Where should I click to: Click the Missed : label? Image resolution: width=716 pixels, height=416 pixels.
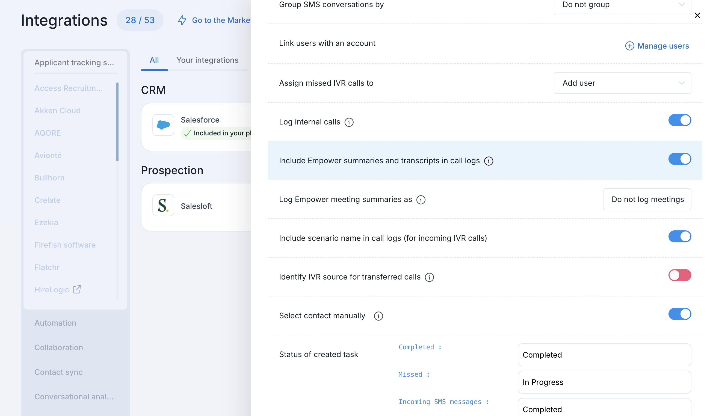414,375
